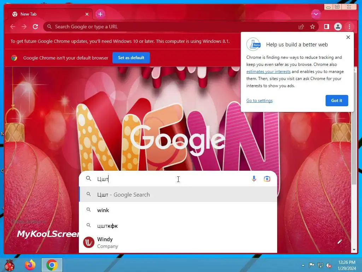Click the Beta flask icon in popup
The width and height of the screenshot is (362, 272).
point(253,44)
